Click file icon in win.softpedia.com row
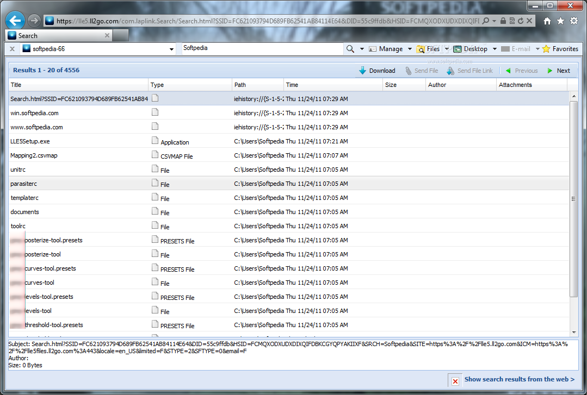This screenshot has height=395, width=587. click(155, 112)
